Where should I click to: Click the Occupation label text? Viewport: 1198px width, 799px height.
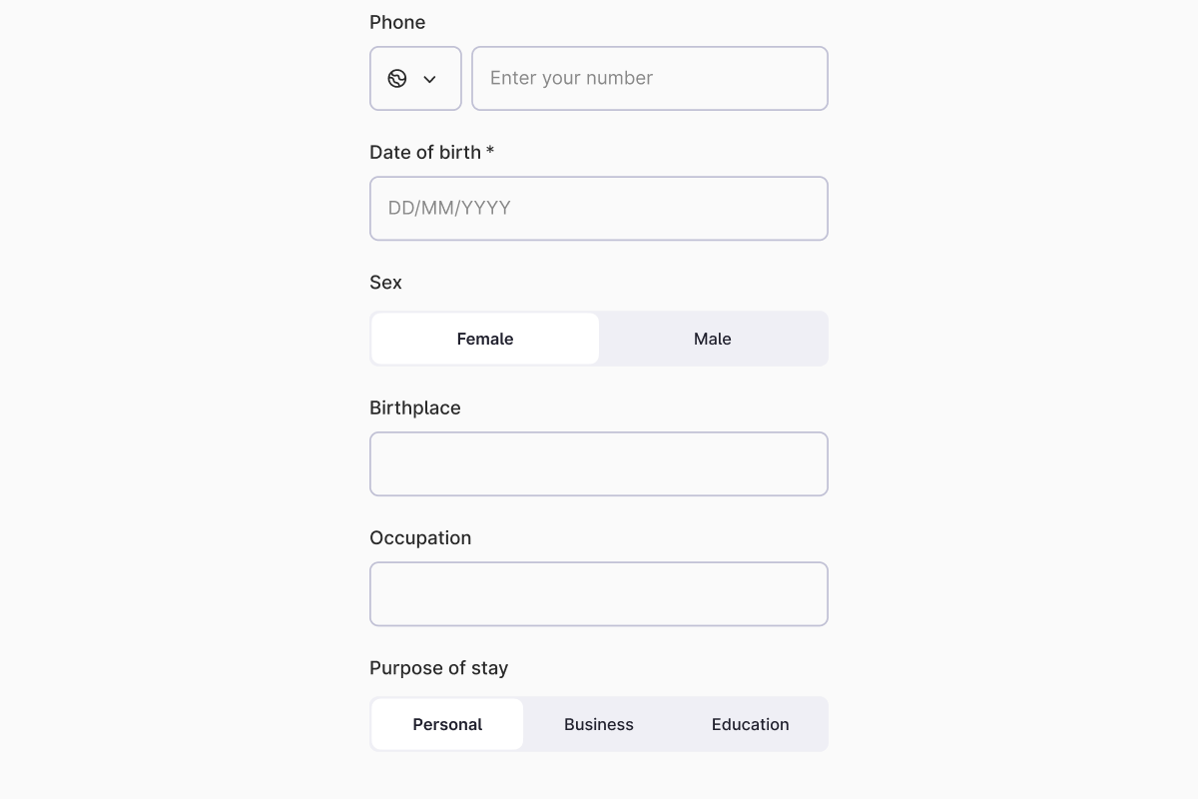point(420,537)
